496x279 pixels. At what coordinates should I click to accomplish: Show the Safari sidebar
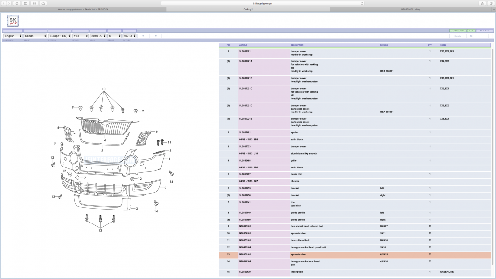(26, 3)
